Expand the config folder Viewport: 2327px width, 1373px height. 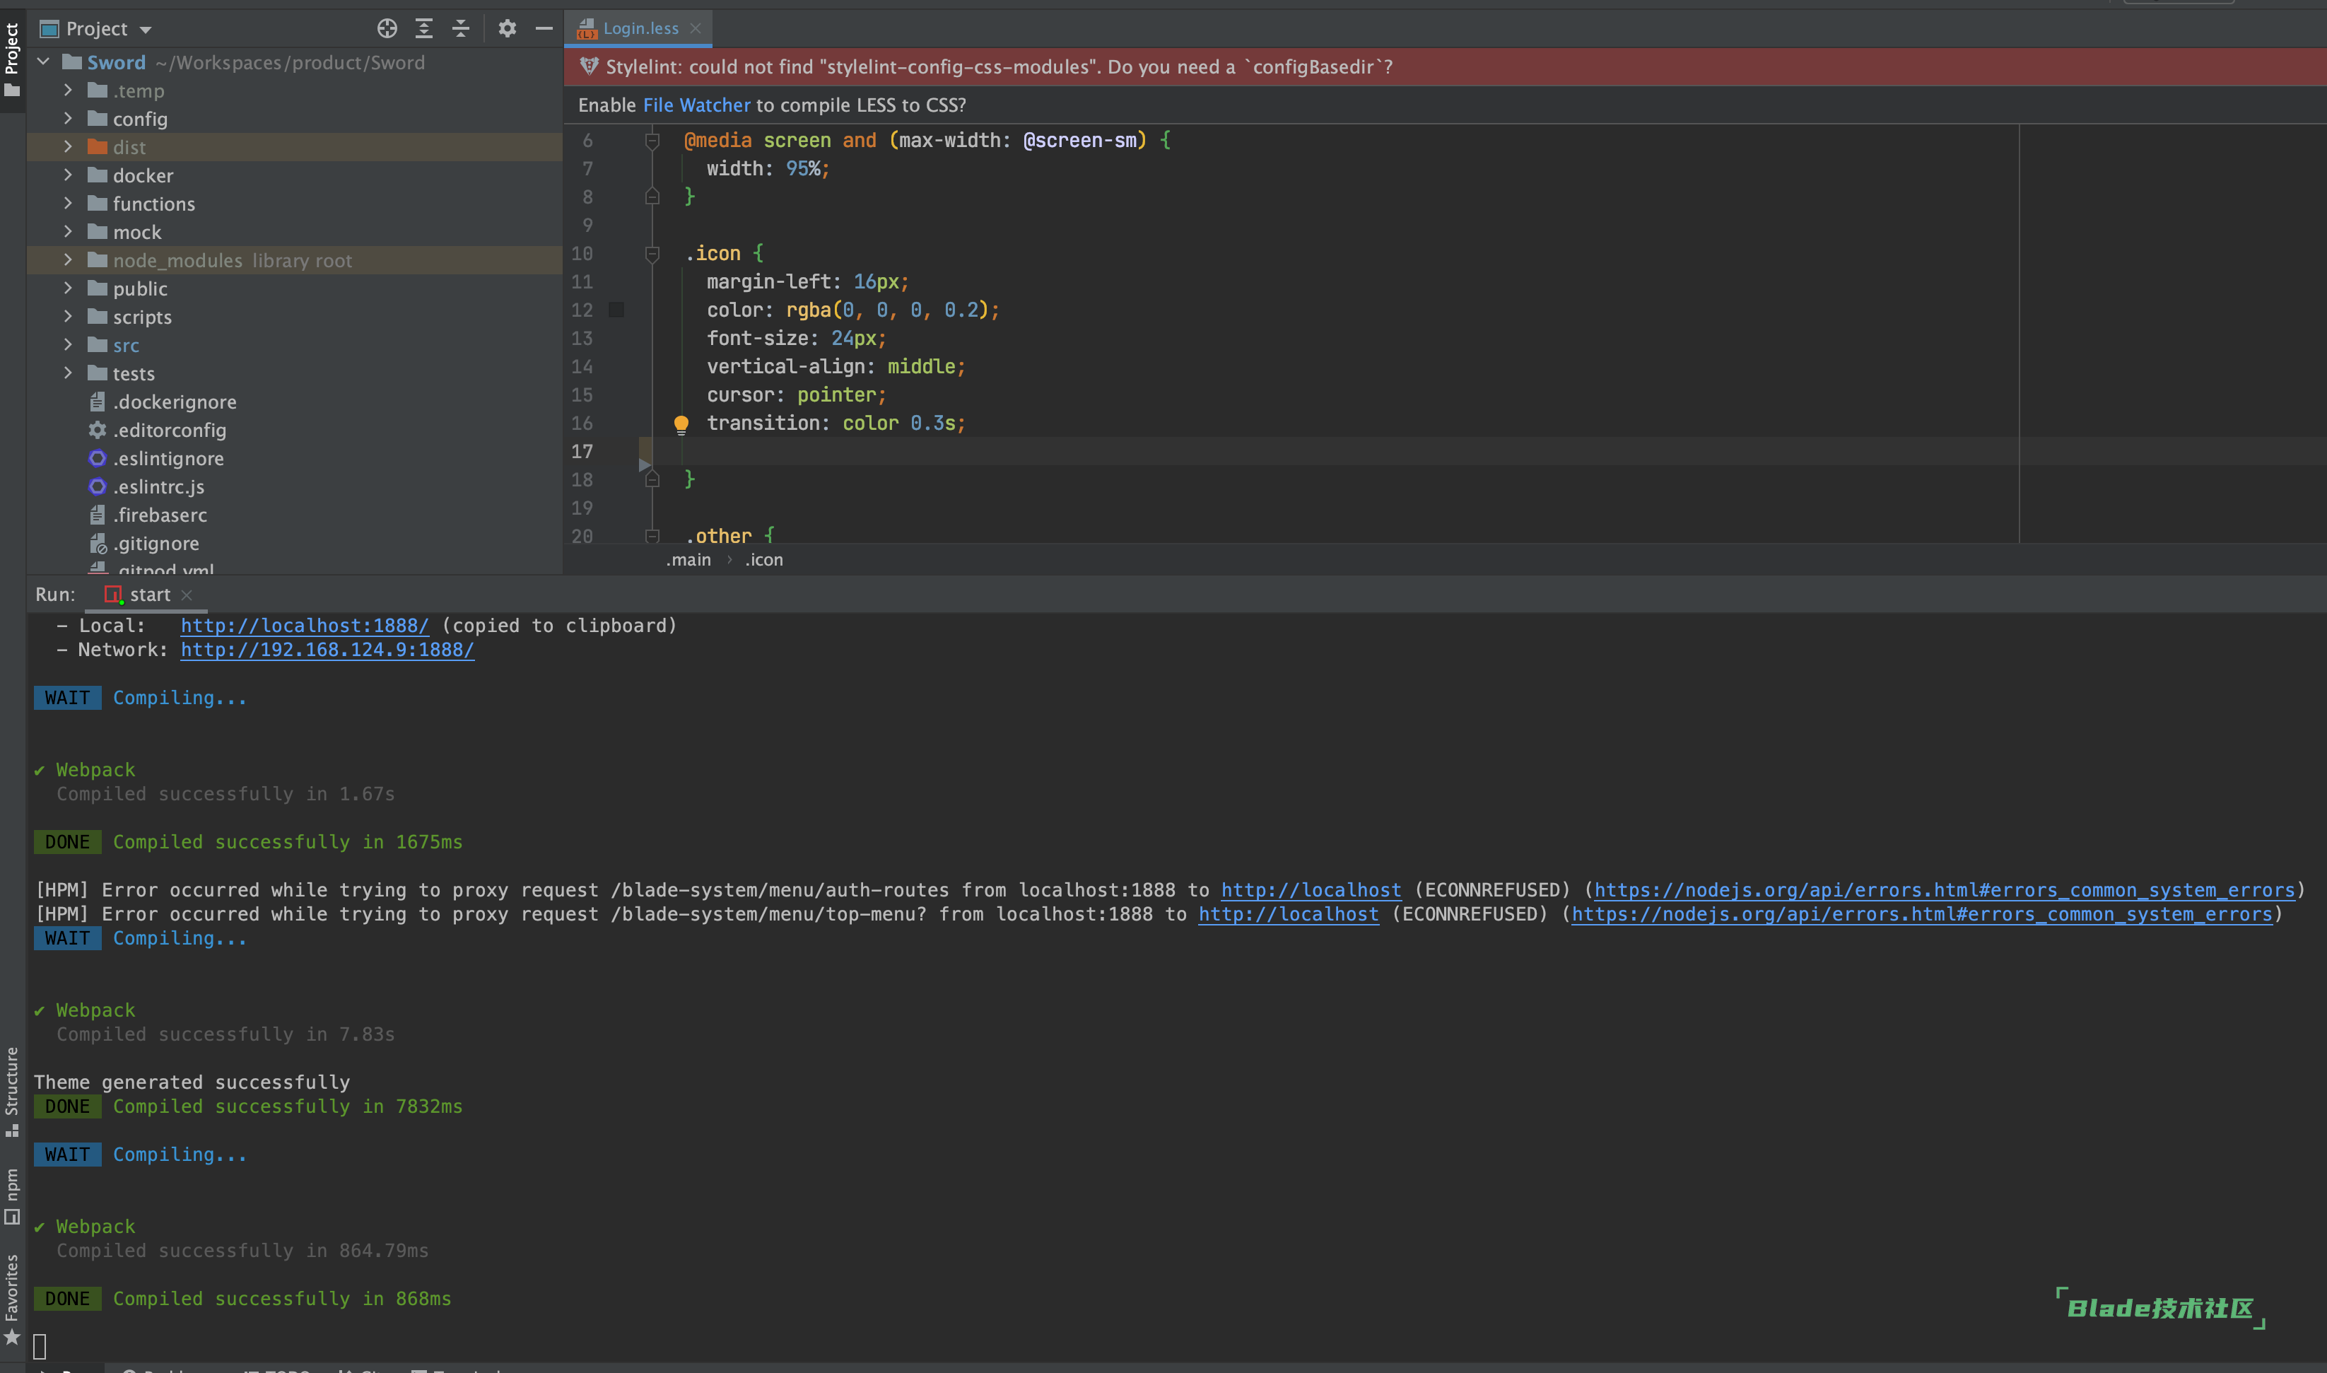68,119
